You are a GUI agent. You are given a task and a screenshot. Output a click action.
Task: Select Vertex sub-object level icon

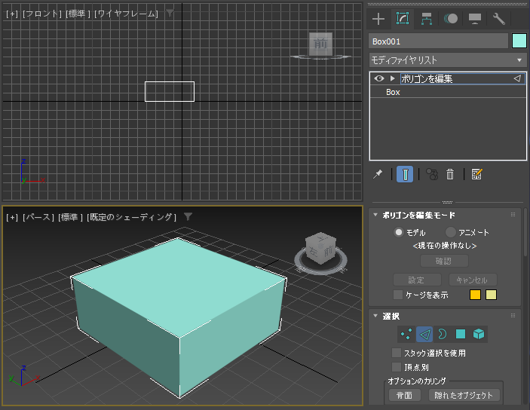click(406, 334)
